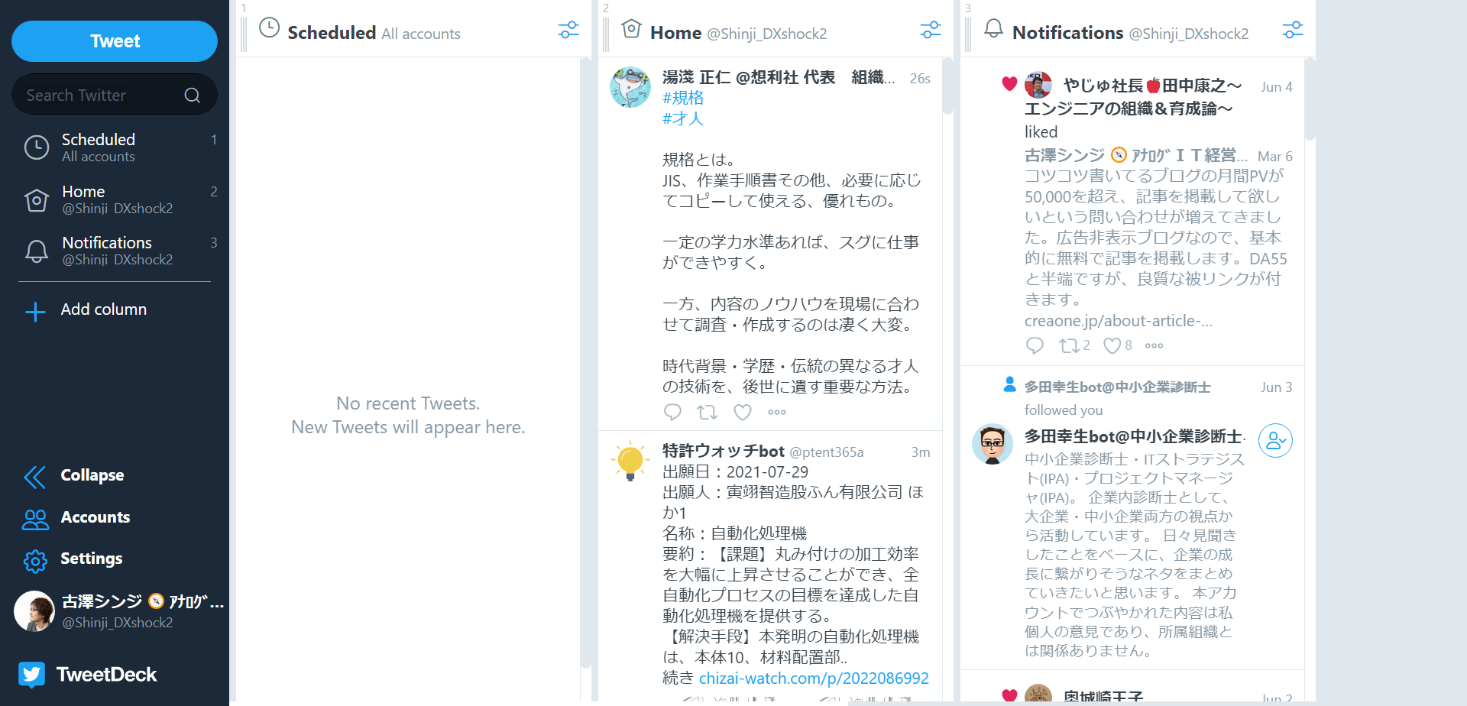Image resolution: width=1467 pixels, height=706 pixels.
Task: Open more actions on blog PV tweet
Action: (1154, 346)
